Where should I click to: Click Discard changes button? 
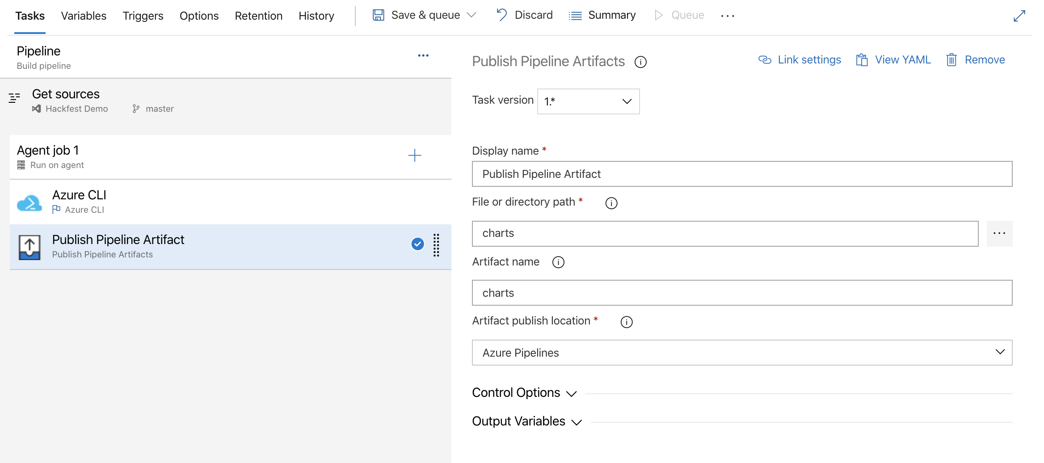(x=525, y=15)
